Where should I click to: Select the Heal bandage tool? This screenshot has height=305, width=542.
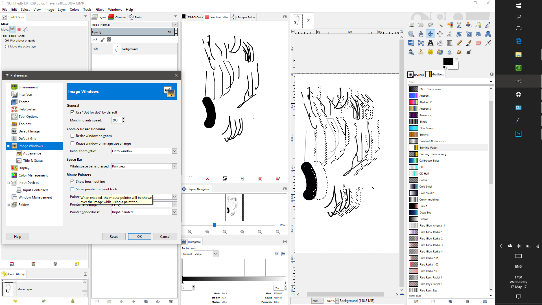(x=430, y=52)
